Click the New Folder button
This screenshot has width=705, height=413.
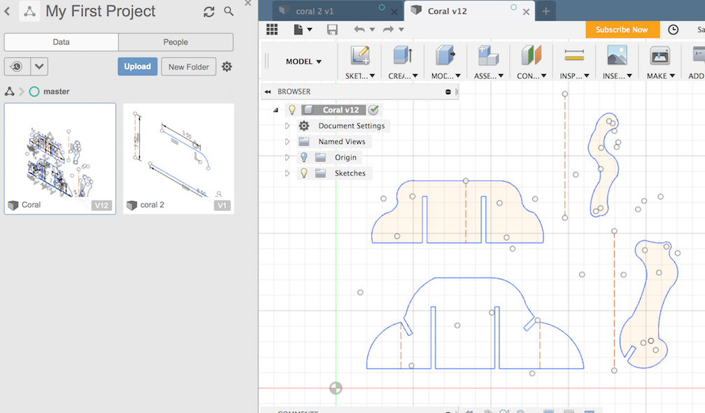[189, 66]
